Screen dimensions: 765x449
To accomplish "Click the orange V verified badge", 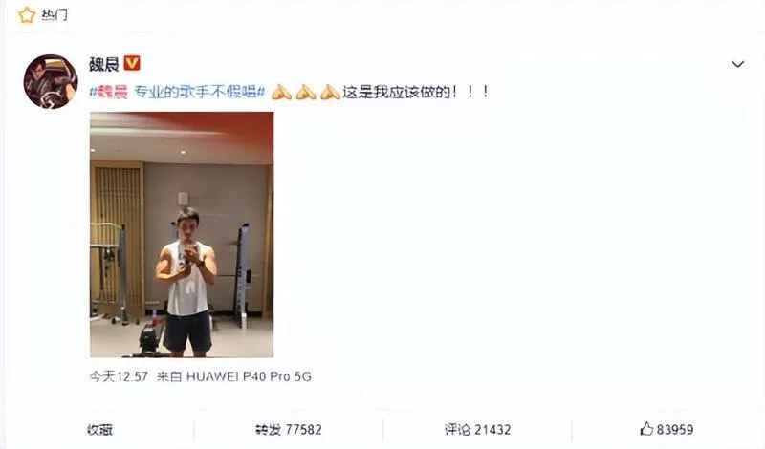I will [132, 63].
